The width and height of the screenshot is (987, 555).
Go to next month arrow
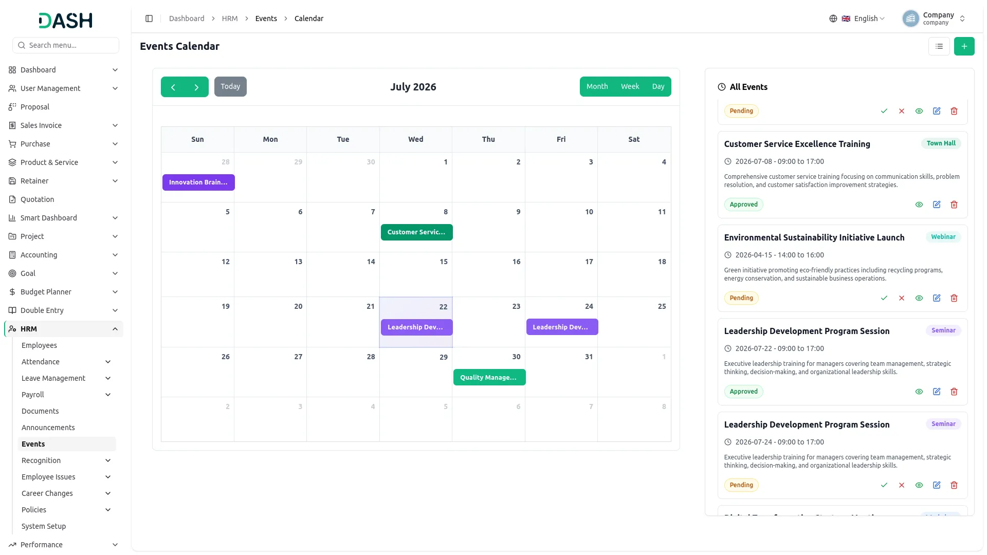coord(196,87)
